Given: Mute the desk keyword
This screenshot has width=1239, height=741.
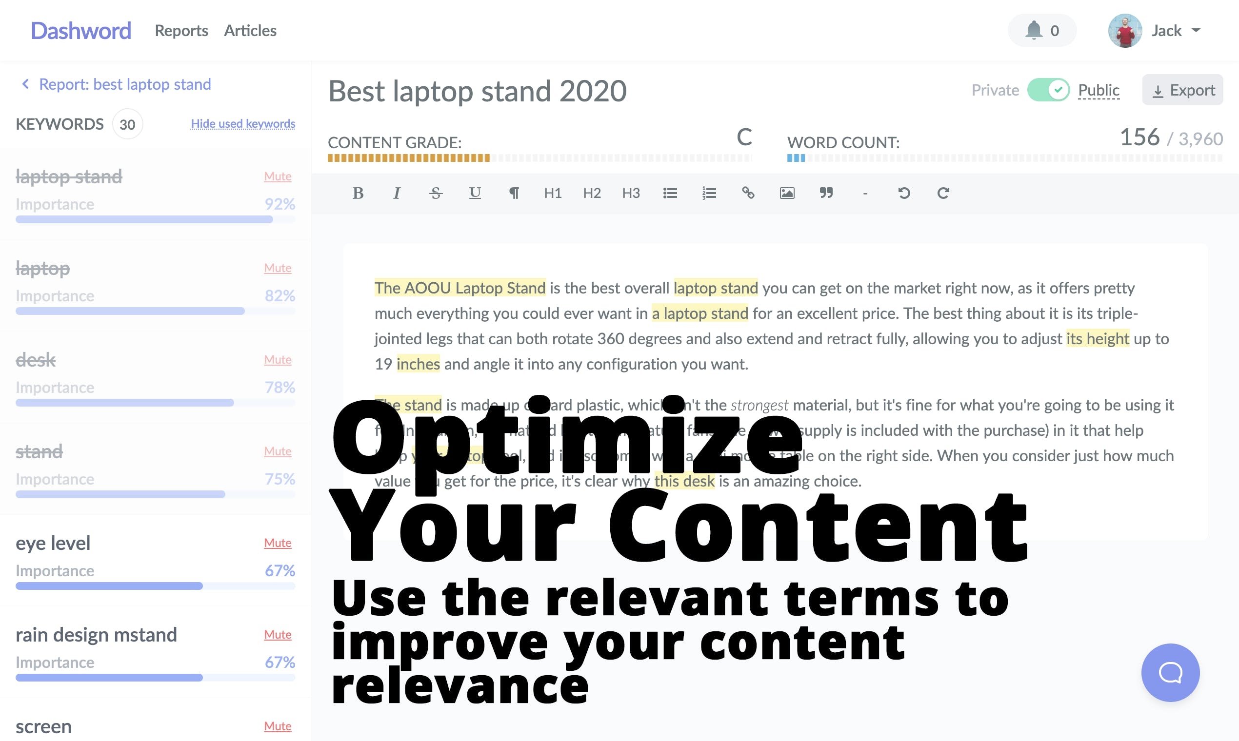Looking at the screenshot, I should (x=277, y=359).
